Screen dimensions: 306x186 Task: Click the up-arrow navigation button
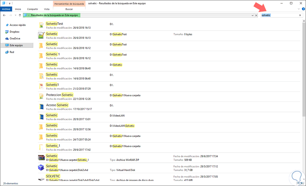pos(20,15)
